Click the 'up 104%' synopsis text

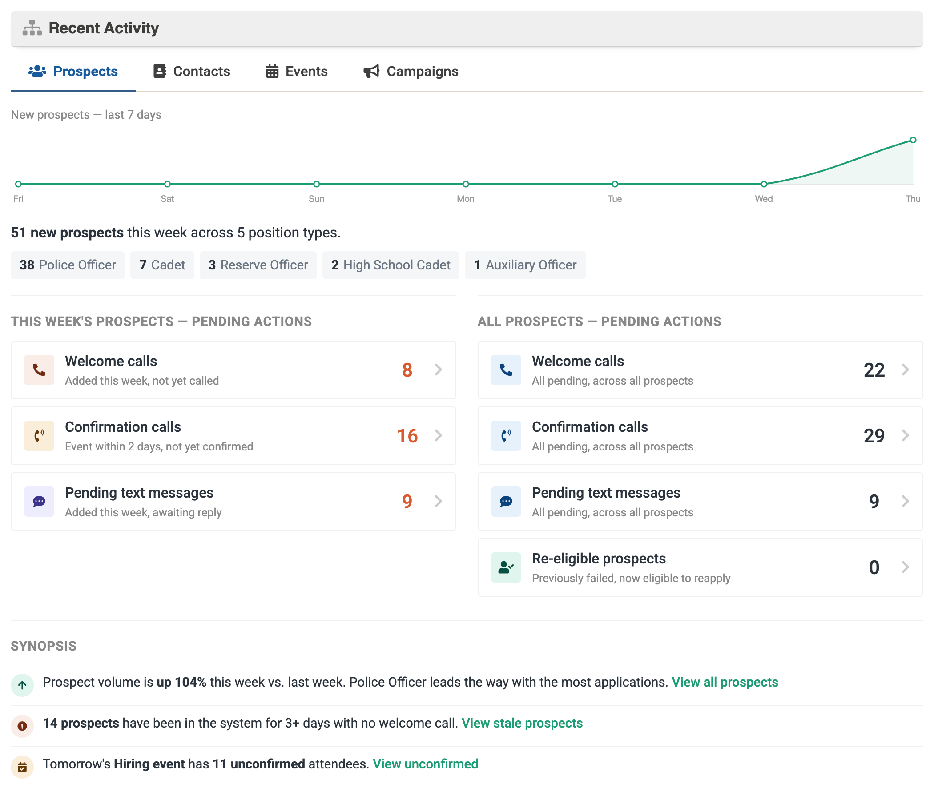pyautogui.click(x=181, y=683)
